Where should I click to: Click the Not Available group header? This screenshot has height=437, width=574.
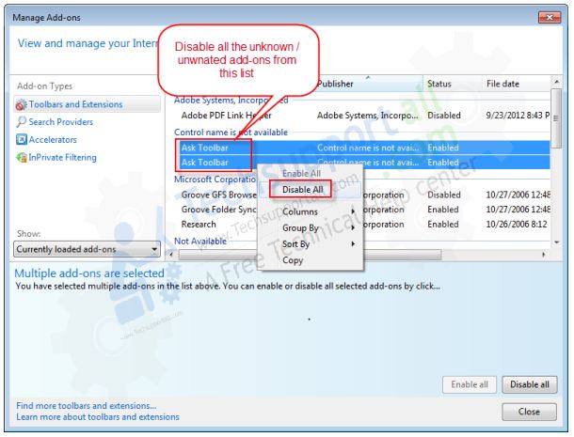pyautogui.click(x=200, y=241)
